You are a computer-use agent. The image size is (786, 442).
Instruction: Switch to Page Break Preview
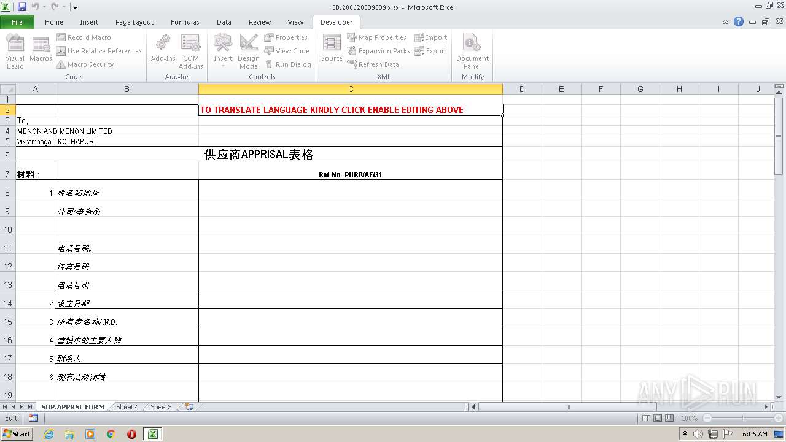668,418
